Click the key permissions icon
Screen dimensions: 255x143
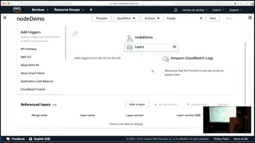75,33
